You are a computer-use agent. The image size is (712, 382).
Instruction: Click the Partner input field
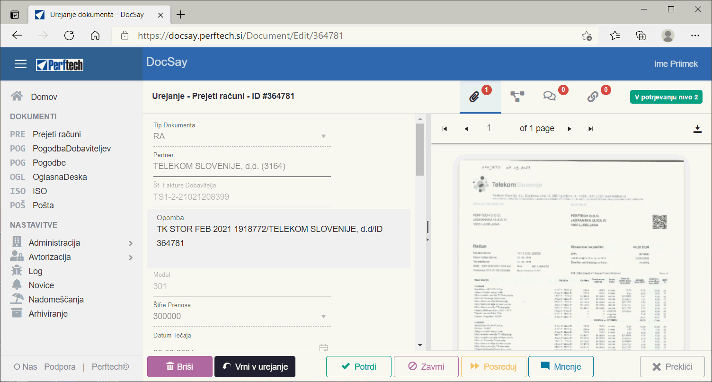pyautogui.click(x=242, y=167)
